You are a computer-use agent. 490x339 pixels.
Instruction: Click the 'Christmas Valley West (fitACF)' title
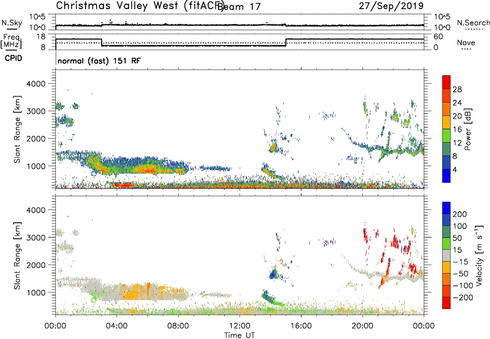tap(140, 6)
